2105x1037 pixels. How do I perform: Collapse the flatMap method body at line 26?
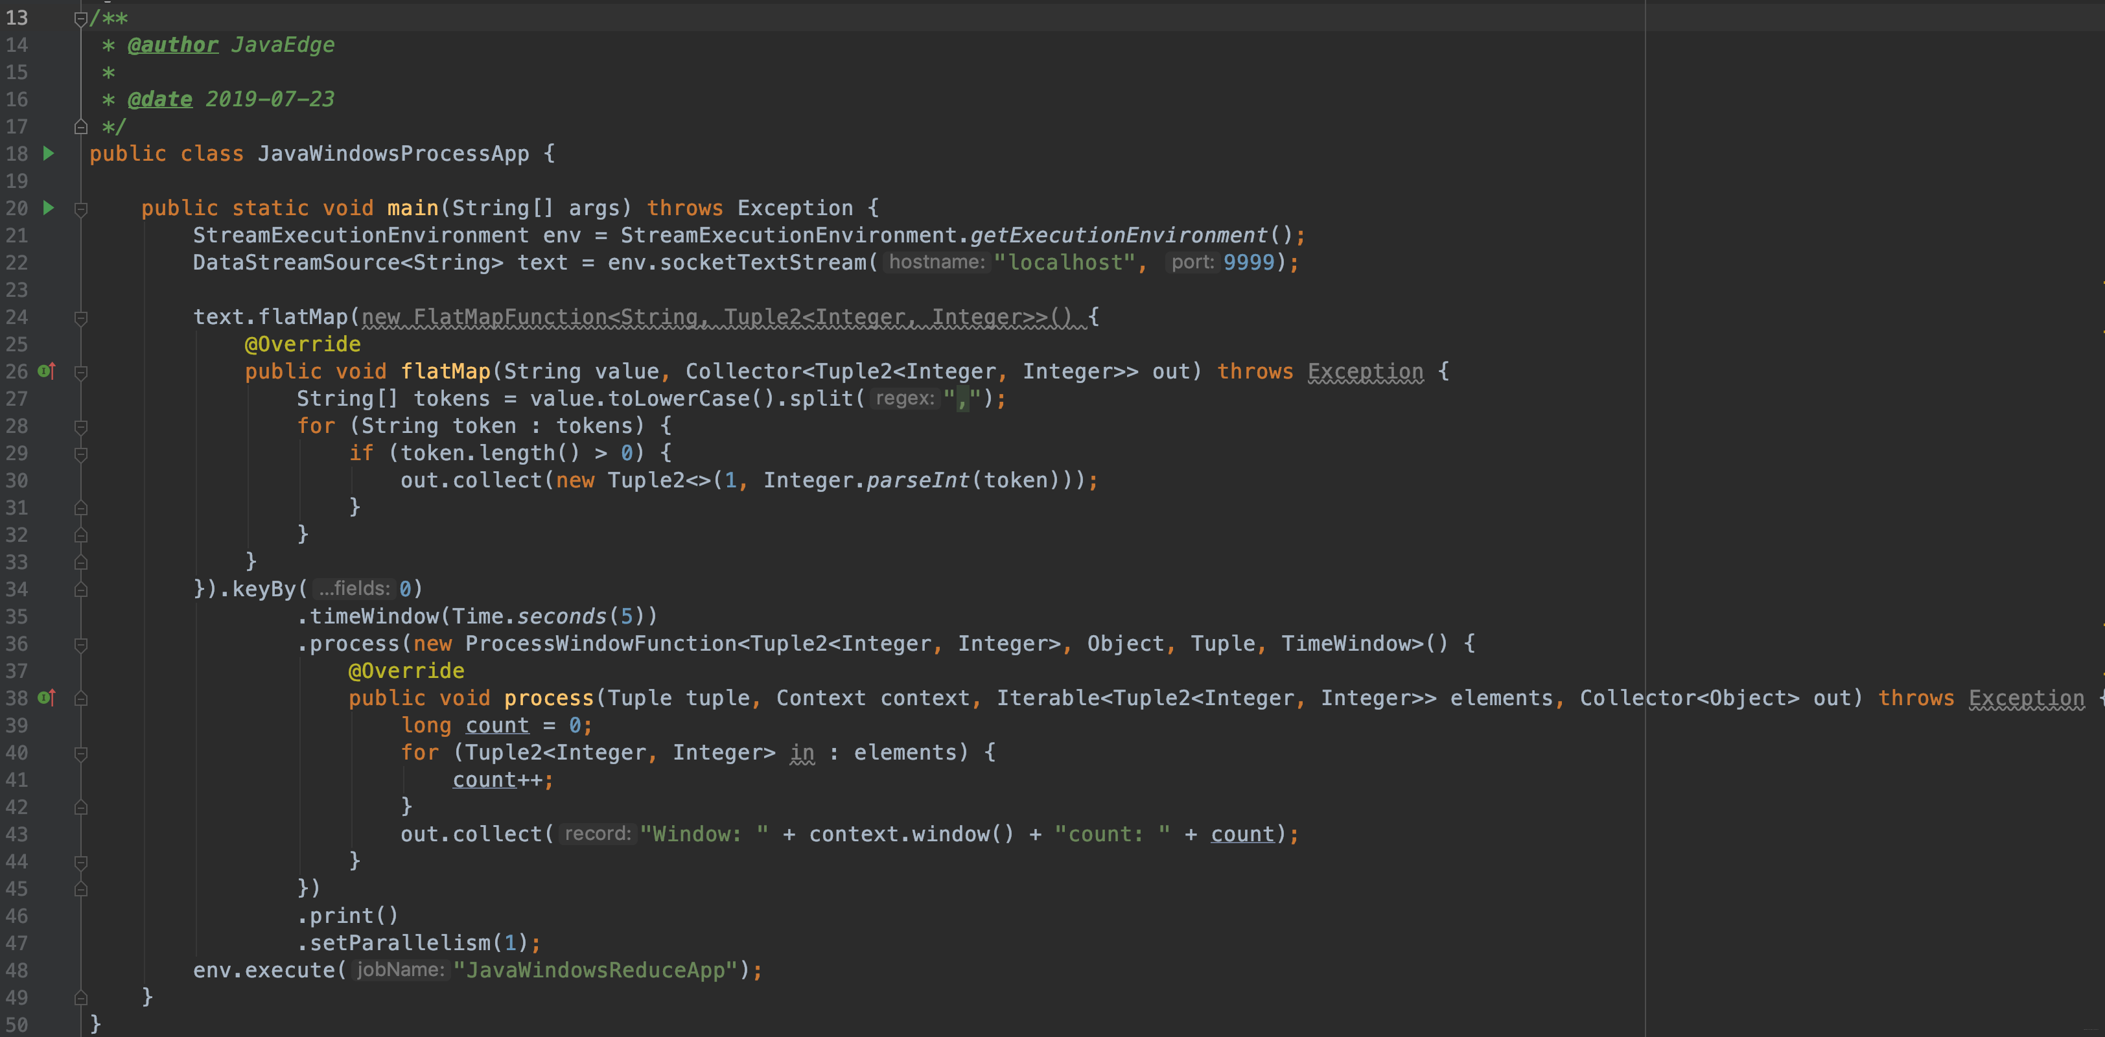81,373
